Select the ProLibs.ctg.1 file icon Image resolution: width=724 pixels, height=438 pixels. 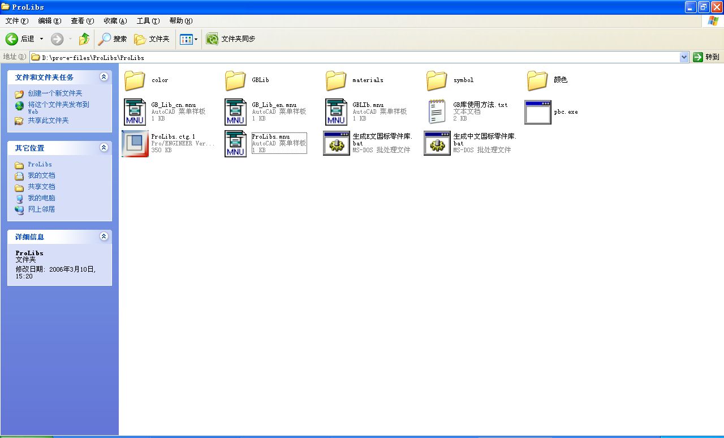[x=135, y=144]
